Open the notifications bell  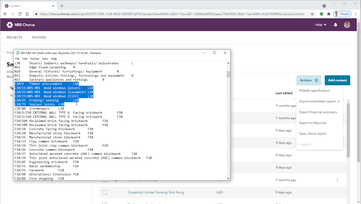click(336, 25)
